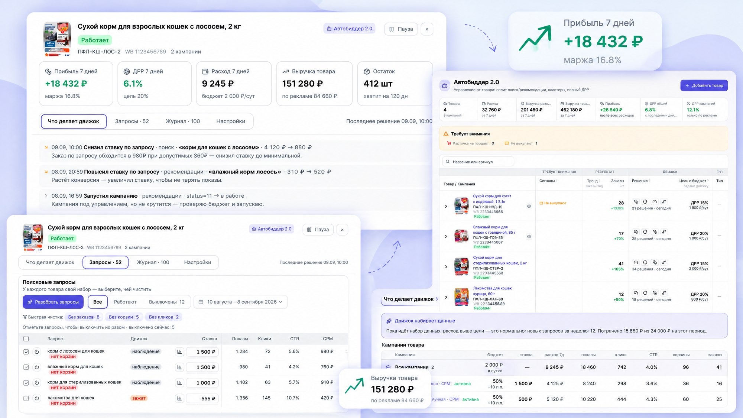Toggle checkbox for "лакомства для кошек" query
This screenshot has width=743, height=418.
(x=26, y=398)
